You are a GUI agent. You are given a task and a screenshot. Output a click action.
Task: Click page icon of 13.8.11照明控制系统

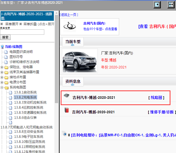click(x=11, y=147)
